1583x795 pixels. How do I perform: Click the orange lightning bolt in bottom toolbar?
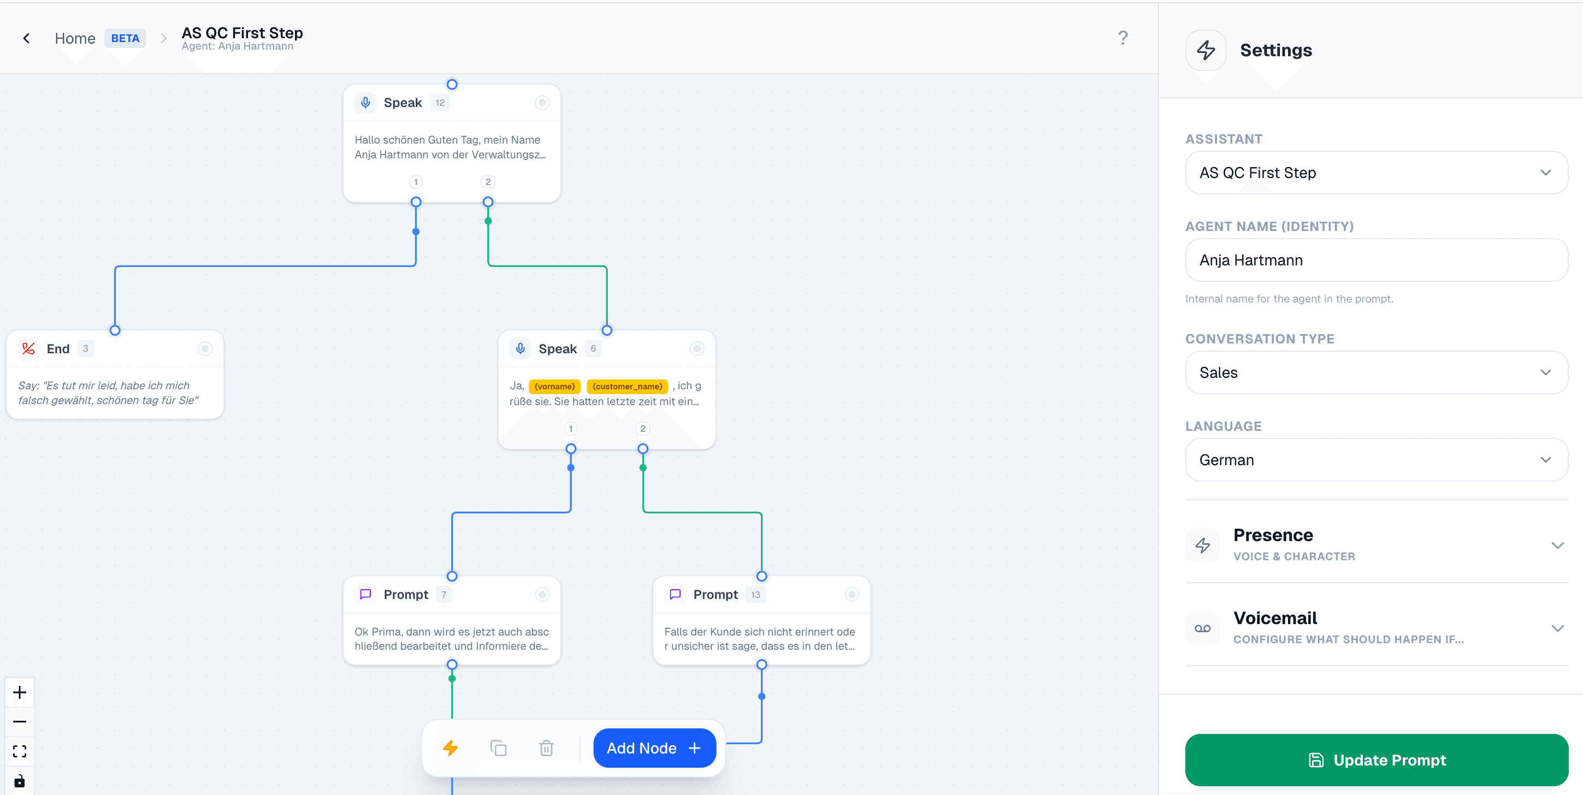click(451, 748)
